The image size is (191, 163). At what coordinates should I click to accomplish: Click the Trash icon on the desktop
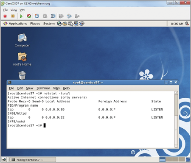[x=22, y=75]
